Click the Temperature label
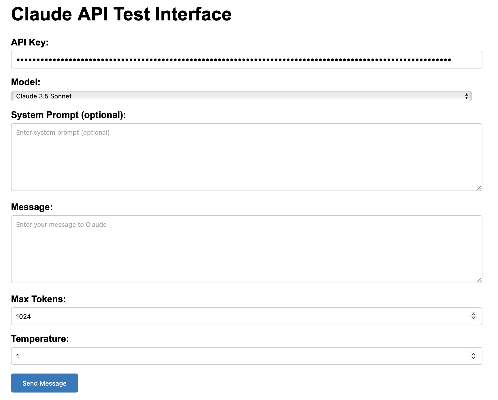This screenshot has width=498, height=400. click(40, 339)
